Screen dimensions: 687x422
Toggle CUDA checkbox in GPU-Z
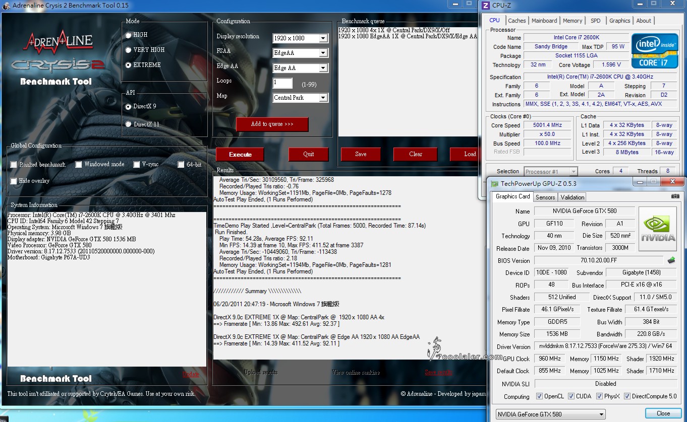(x=571, y=396)
